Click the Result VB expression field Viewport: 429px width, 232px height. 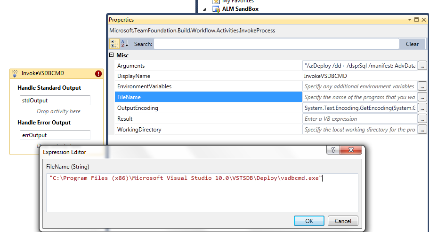click(x=360, y=119)
